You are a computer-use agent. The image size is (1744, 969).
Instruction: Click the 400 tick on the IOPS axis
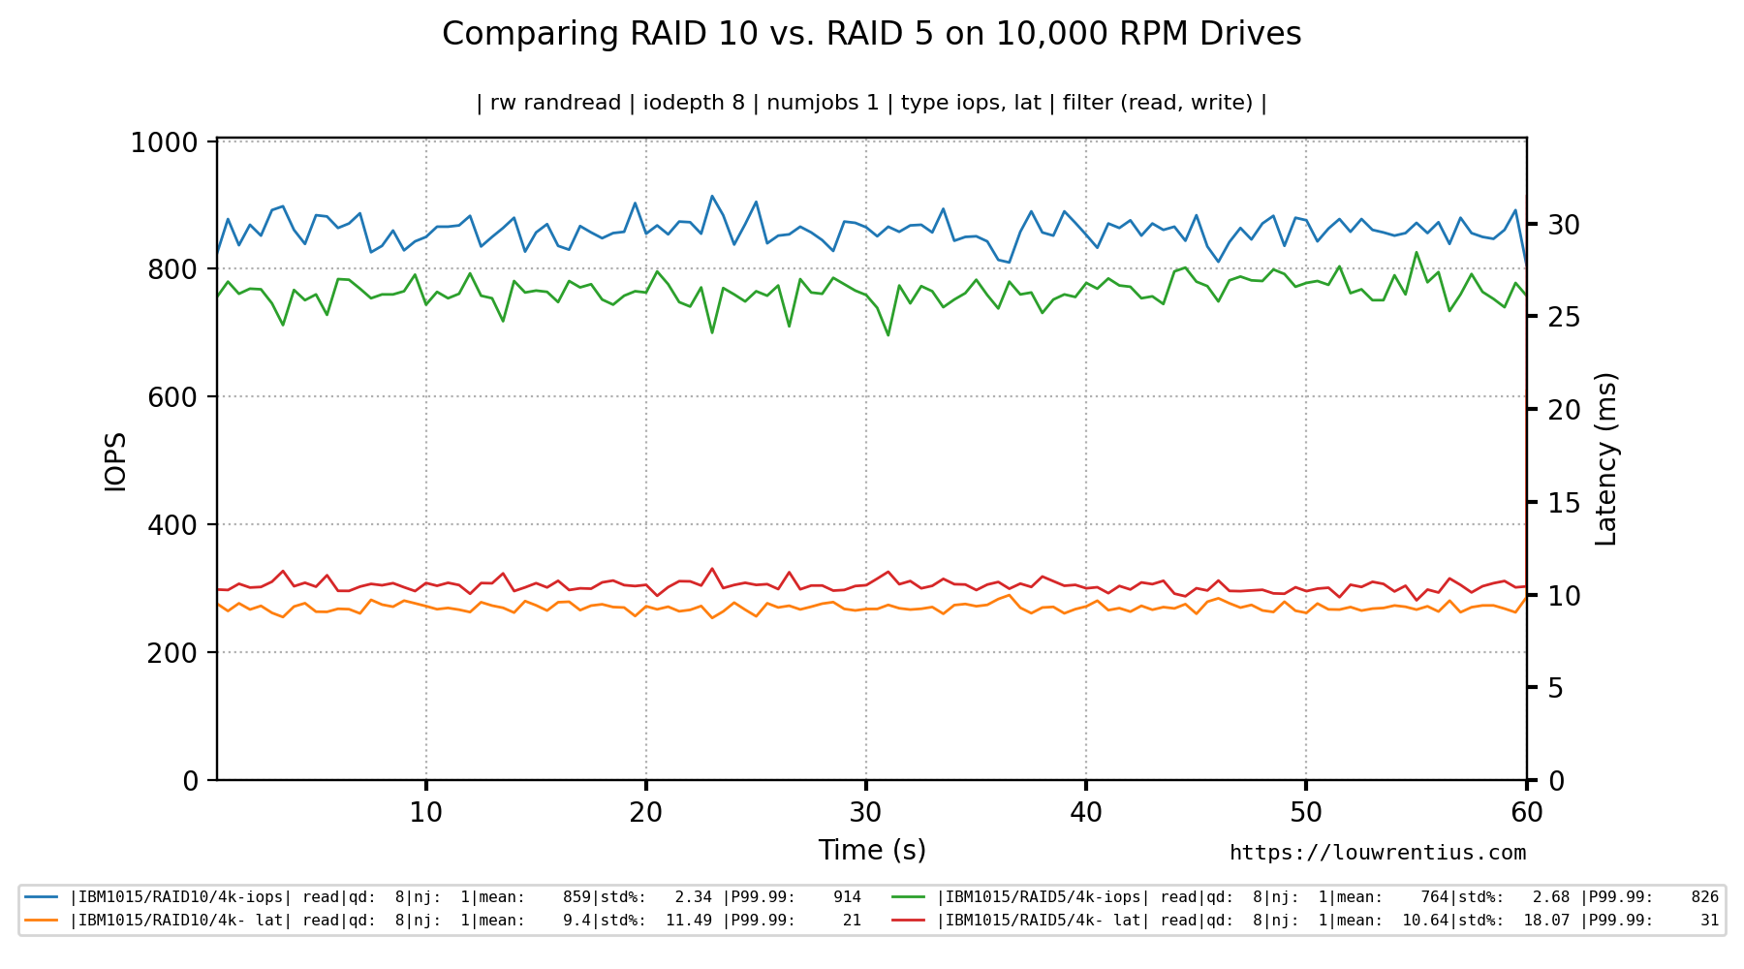click(x=173, y=525)
